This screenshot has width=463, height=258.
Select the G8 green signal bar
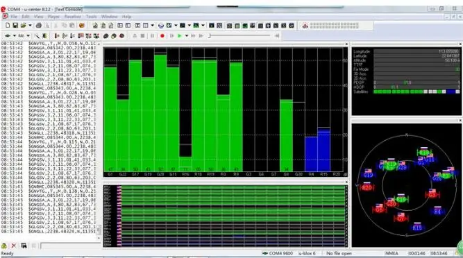click(x=286, y=136)
